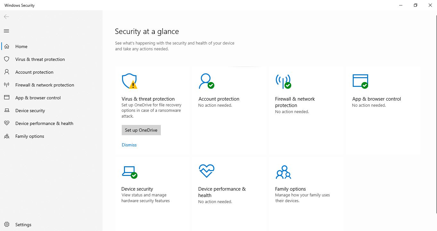Select the Virus & threat protection shield icon
This screenshot has height=231, width=437.
(6, 59)
